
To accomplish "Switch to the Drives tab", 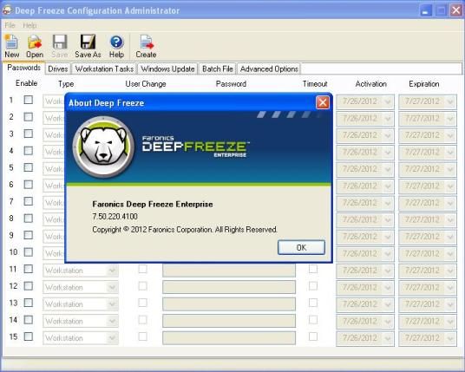I will (58, 69).
